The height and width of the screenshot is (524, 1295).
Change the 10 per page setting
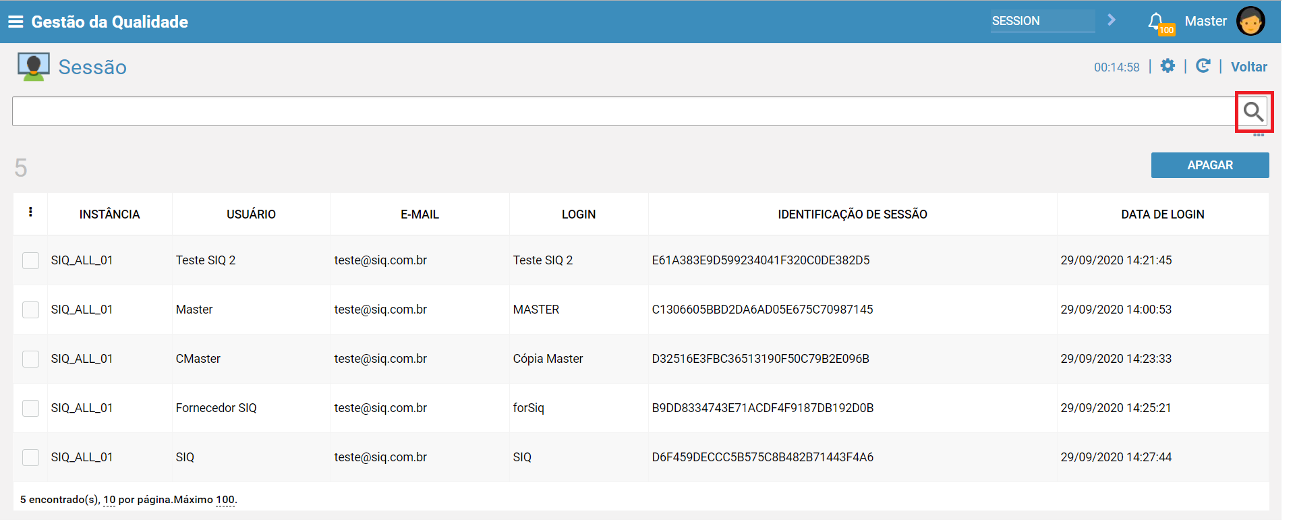coord(109,500)
